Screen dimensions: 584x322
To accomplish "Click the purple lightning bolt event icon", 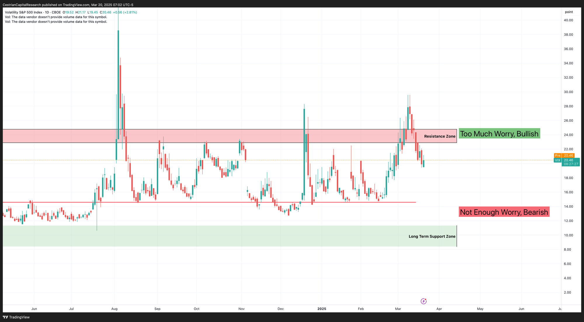I will pos(423,301).
